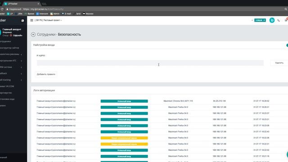The height and width of the screenshot is (162, 288).
Task: Open the E-mail bookmark
Action: click(x=66, y=14)
